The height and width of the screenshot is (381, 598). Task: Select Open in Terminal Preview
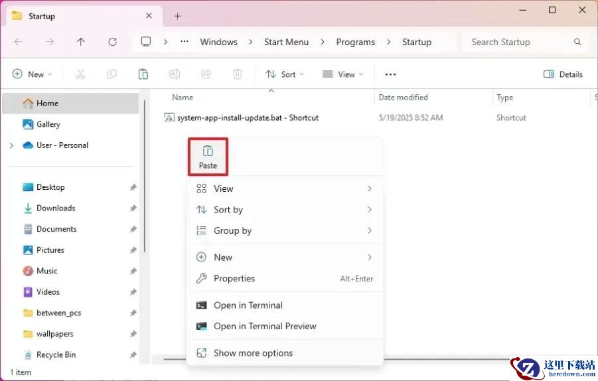pos(285,326)
